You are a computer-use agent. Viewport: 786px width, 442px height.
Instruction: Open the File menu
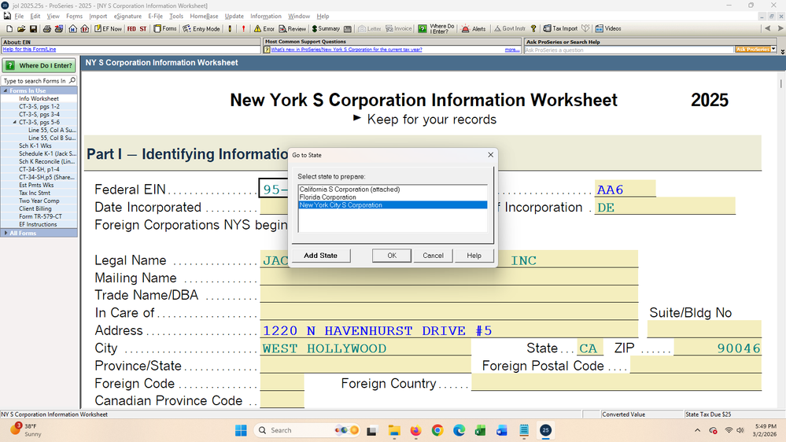tap(19, 16)
